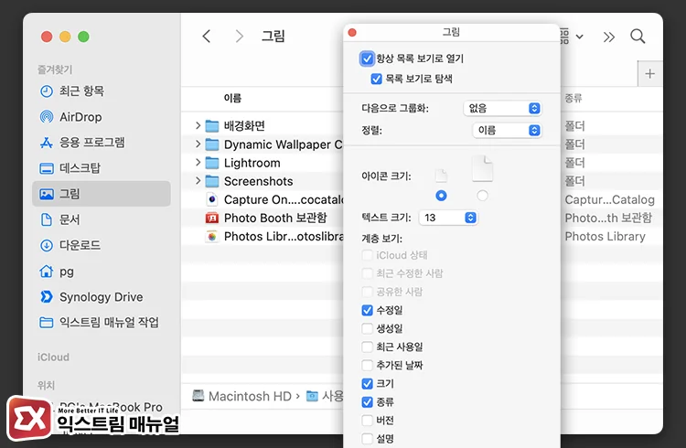
Task: Disable the 크기 column checkbox
Action: tap(368, 383)
